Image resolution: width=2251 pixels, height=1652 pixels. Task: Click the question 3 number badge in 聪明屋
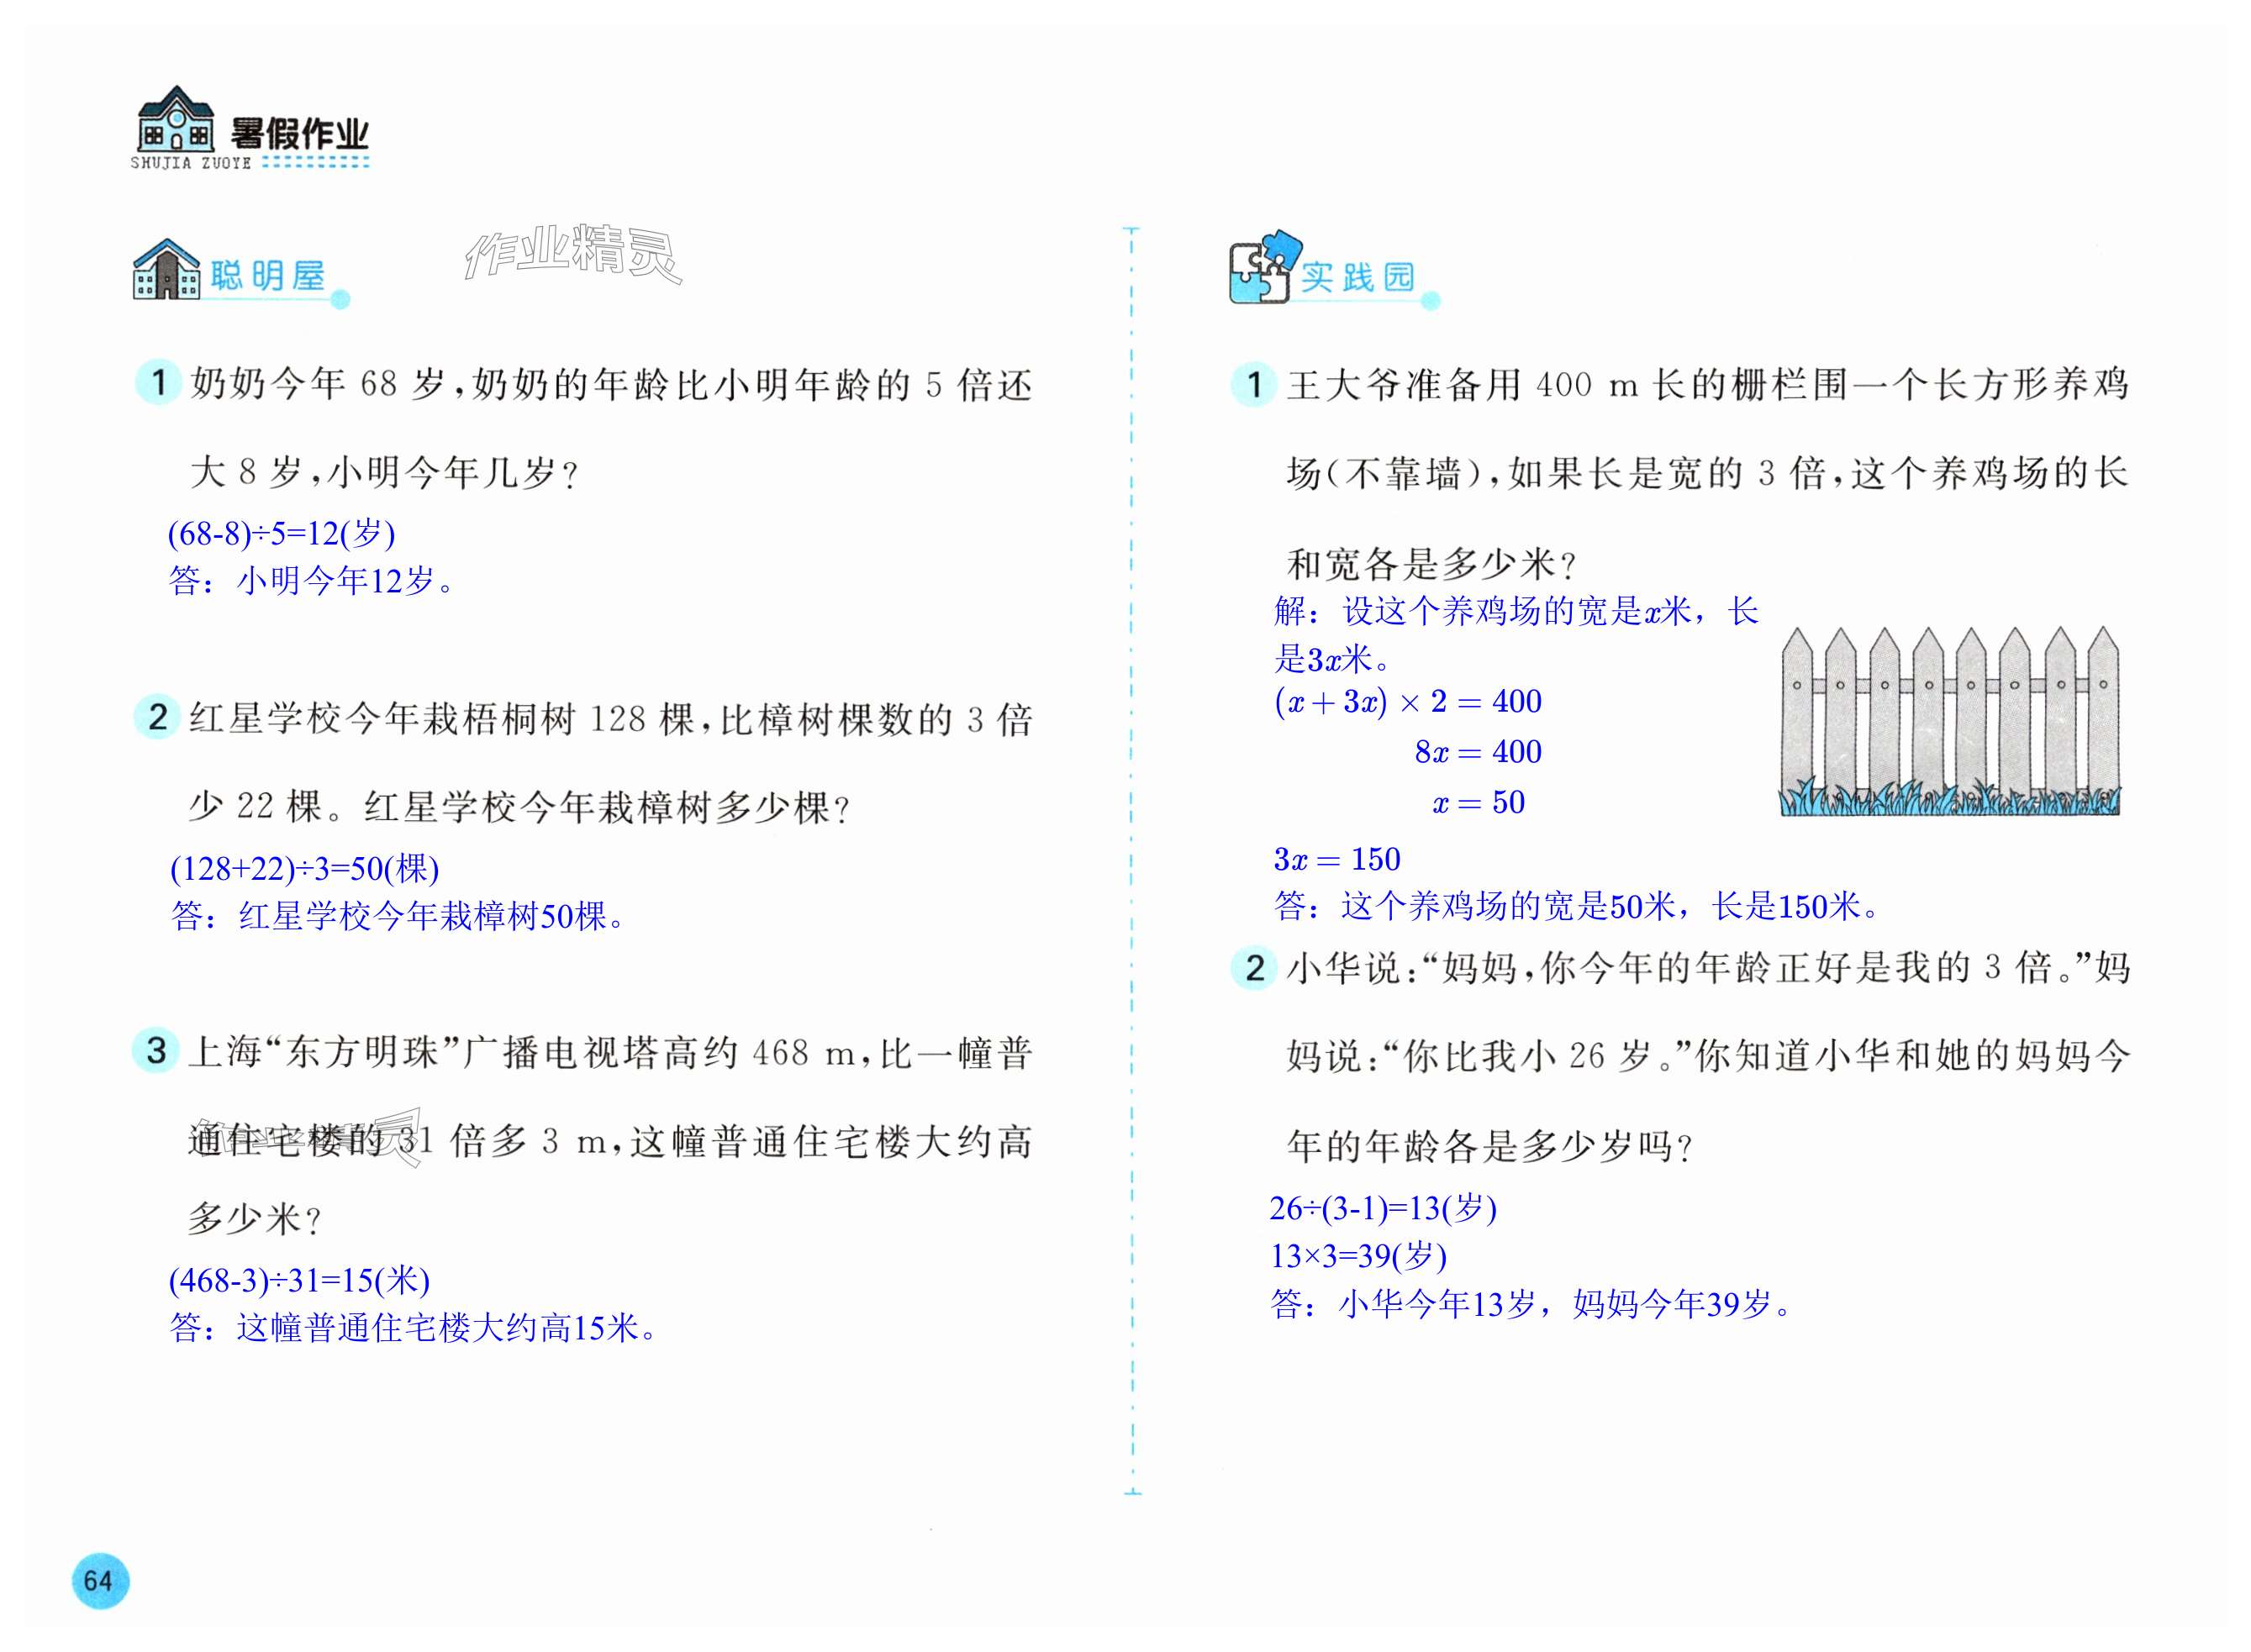coord(156,1051)
